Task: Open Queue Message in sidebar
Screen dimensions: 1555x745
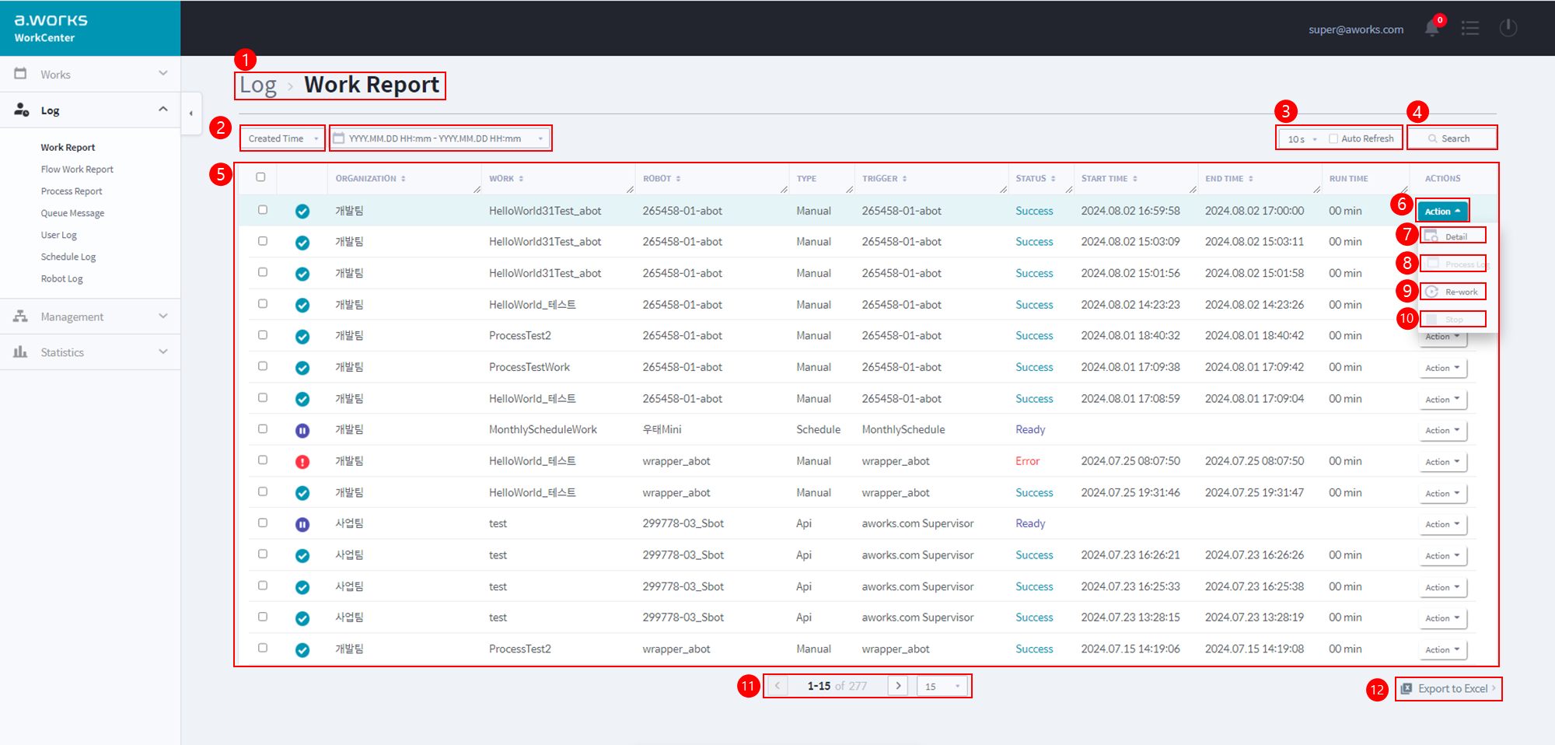Action: [72, 212]
